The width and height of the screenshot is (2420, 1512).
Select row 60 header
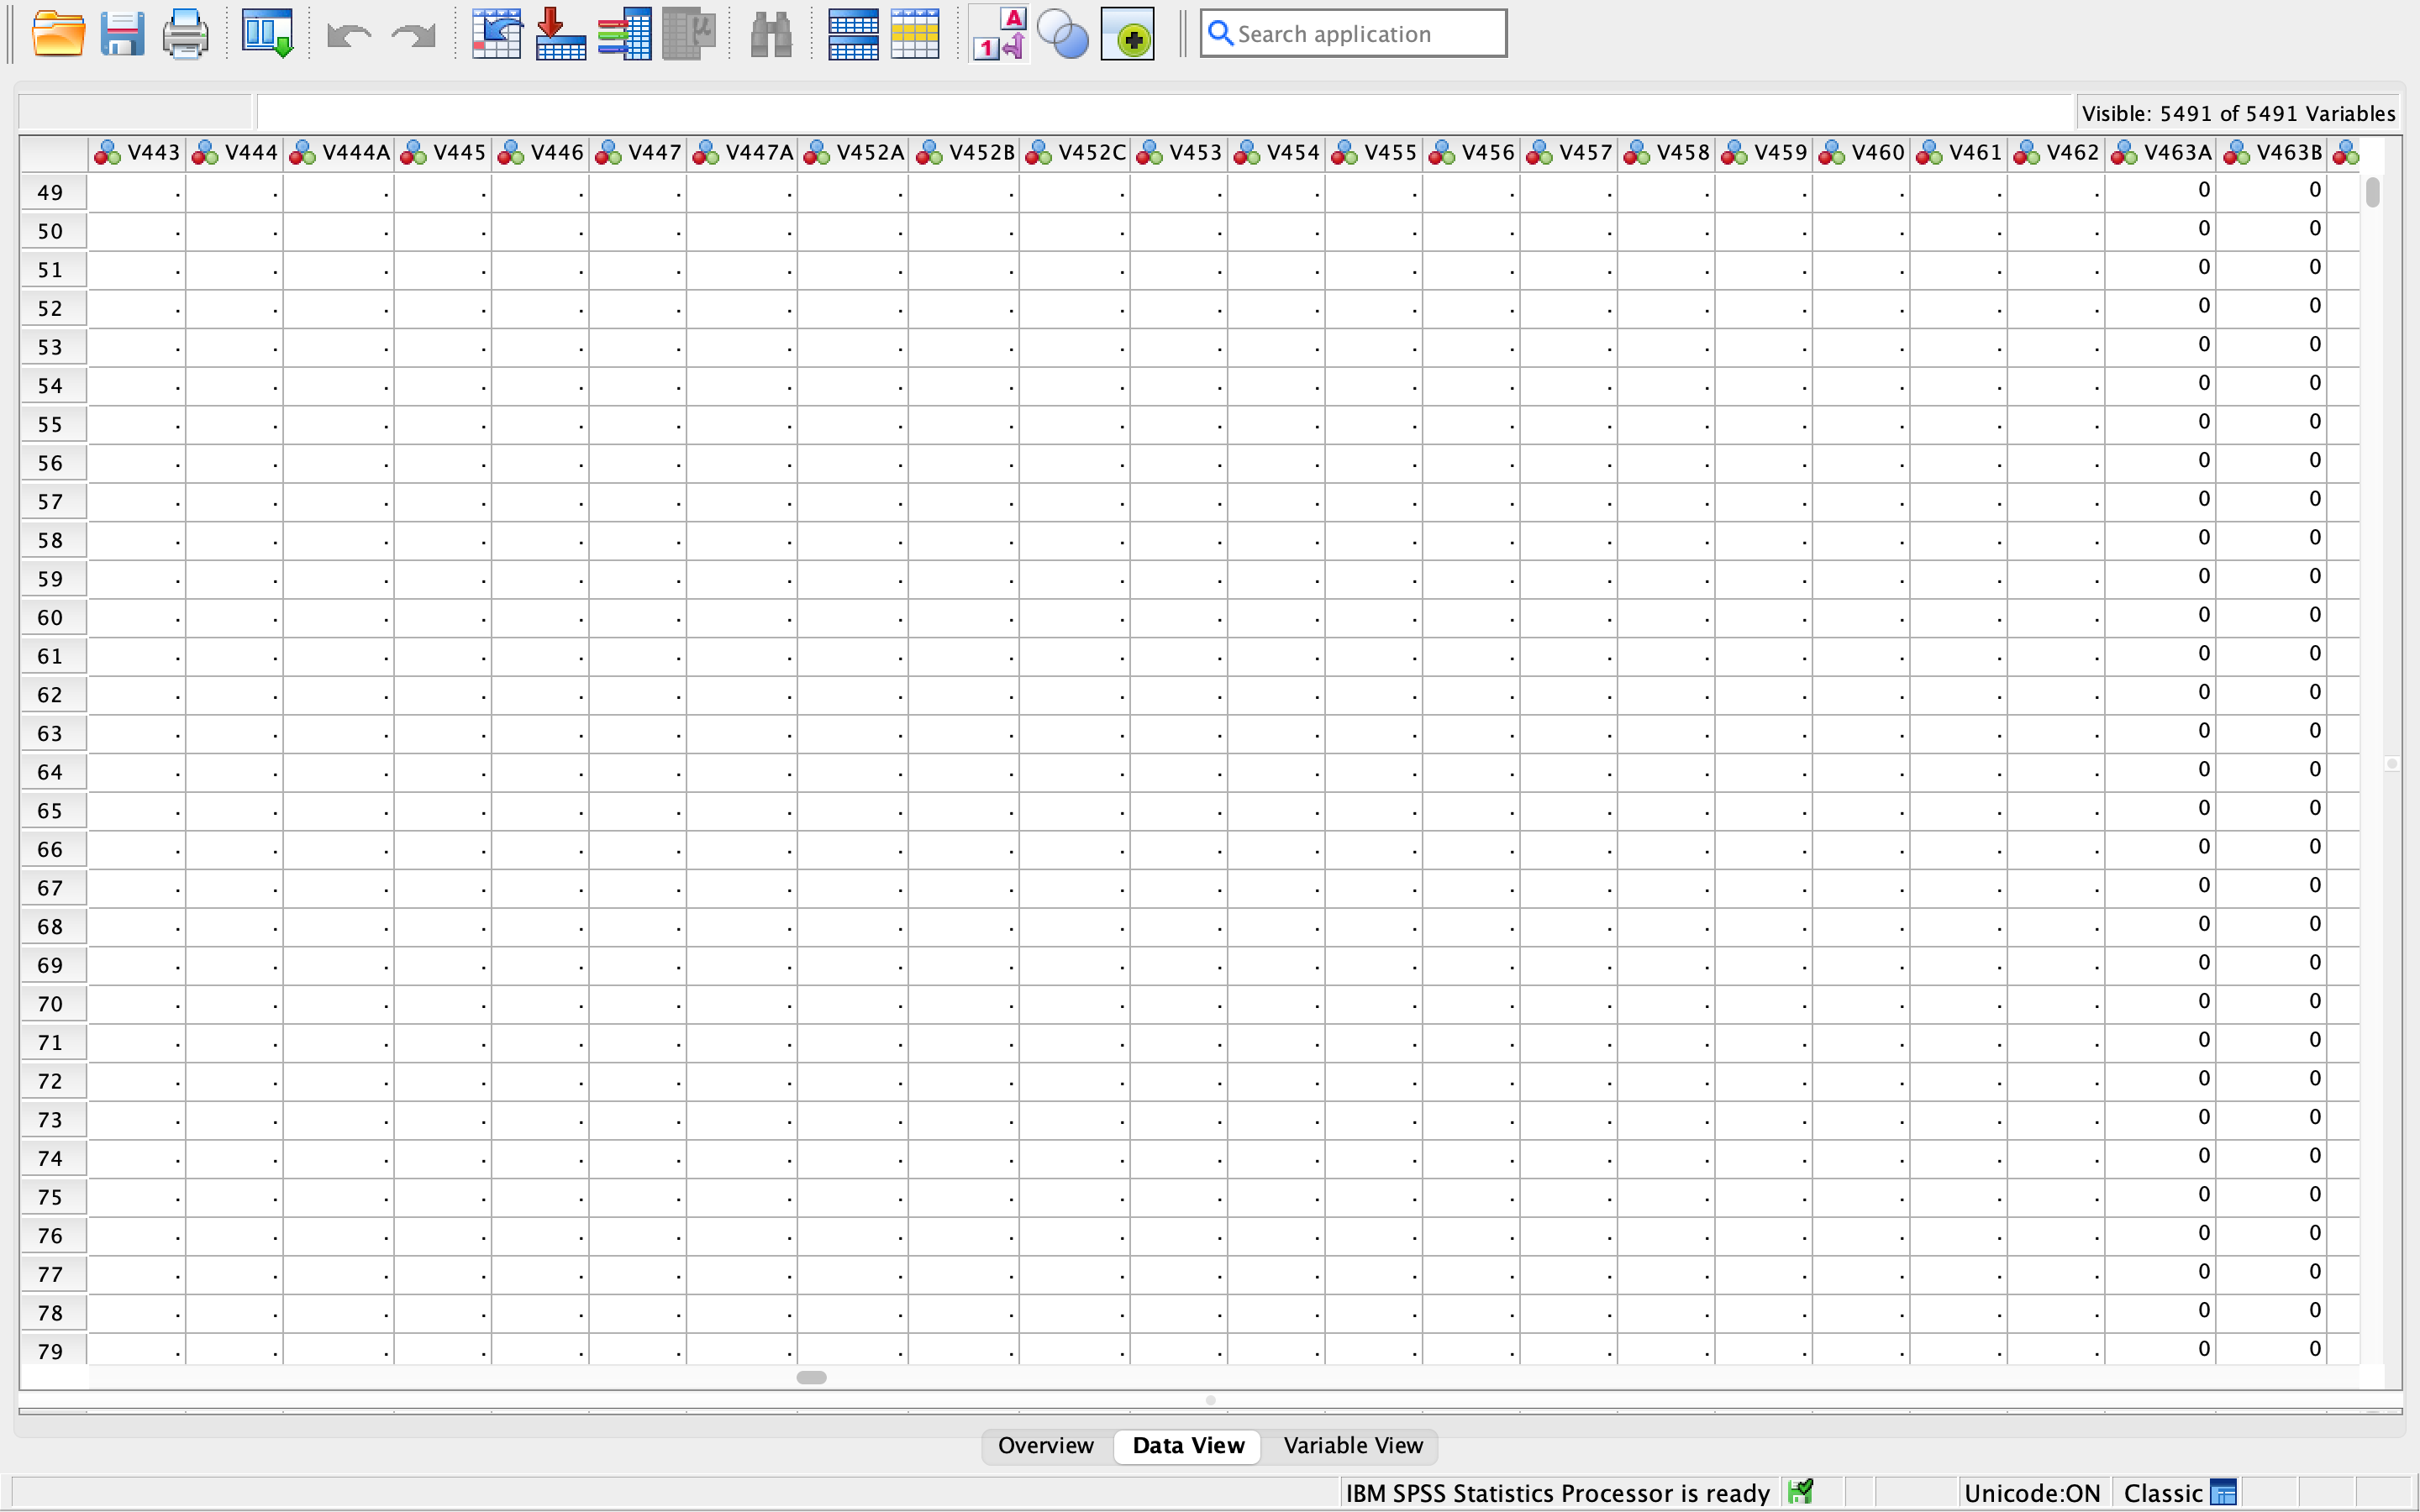click(52, 618)
